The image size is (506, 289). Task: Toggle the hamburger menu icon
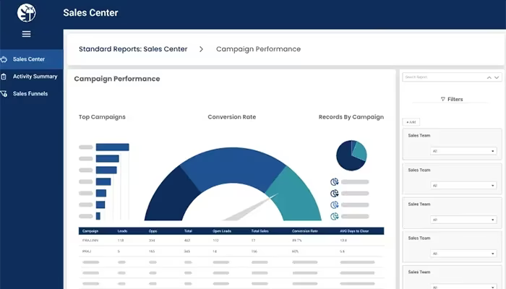click(x=27, y=34)
